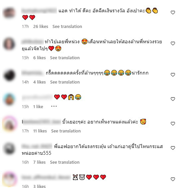Open profile picture of first commenter
This screenshot has width=179, height=188.
tap(9, 13)
